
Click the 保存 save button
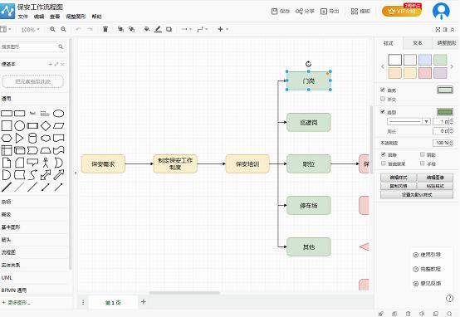281,12
